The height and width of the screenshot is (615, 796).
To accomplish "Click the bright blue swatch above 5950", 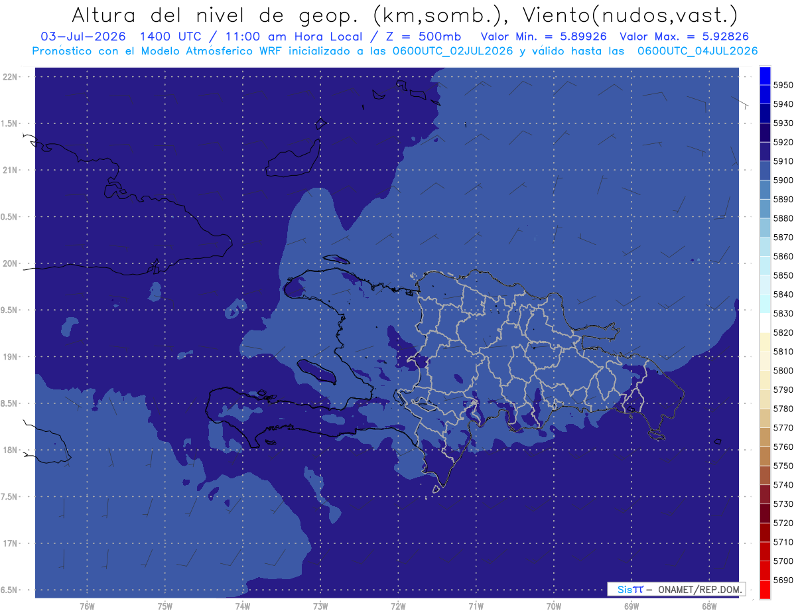I will pos(765,76).
